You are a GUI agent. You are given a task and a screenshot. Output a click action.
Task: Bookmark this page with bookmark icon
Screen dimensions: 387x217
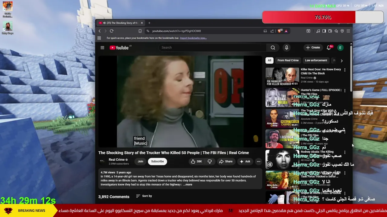click(140, 31)
